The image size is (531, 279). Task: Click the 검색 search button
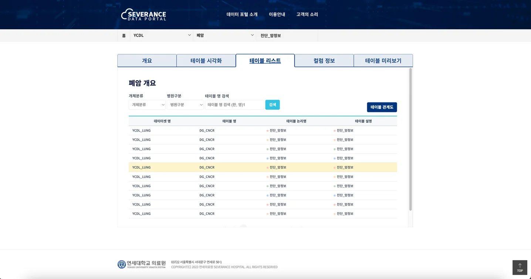pos(273,105)
